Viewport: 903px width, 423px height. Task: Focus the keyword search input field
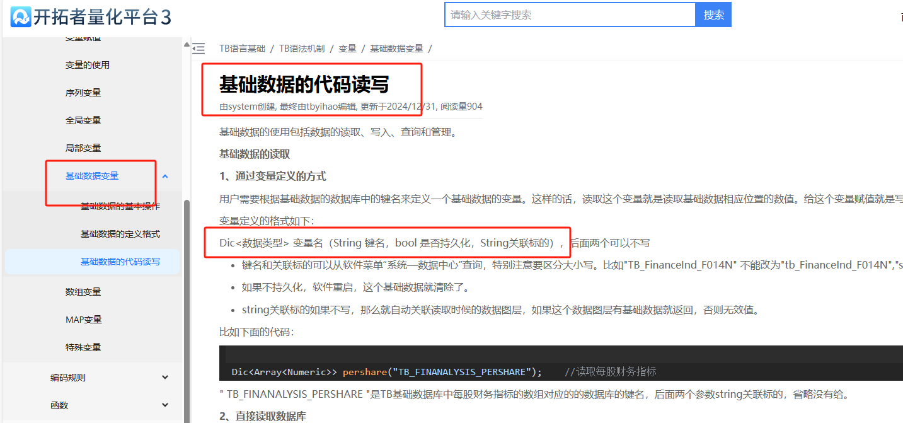click(570, 14)
